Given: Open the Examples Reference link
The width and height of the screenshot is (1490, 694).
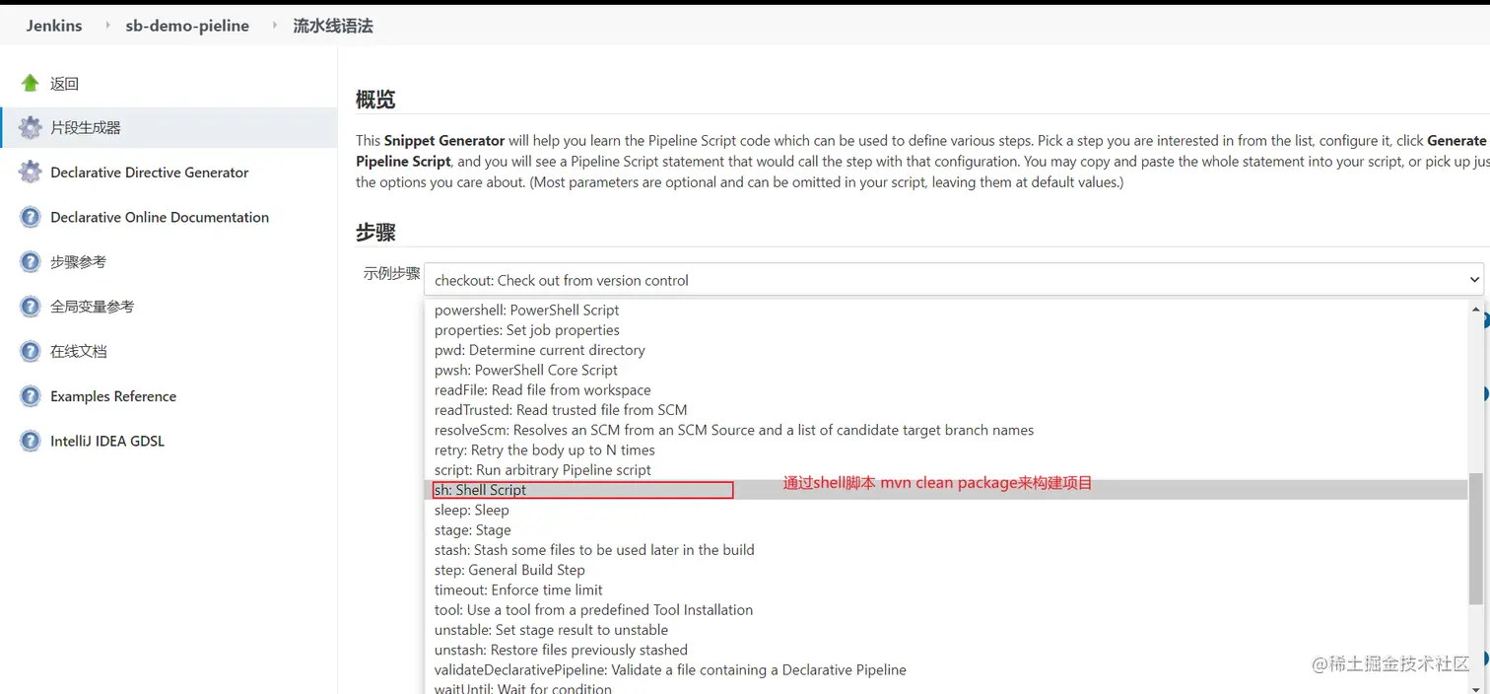Looking at the screenshot, I should click(x=113, y=396).
